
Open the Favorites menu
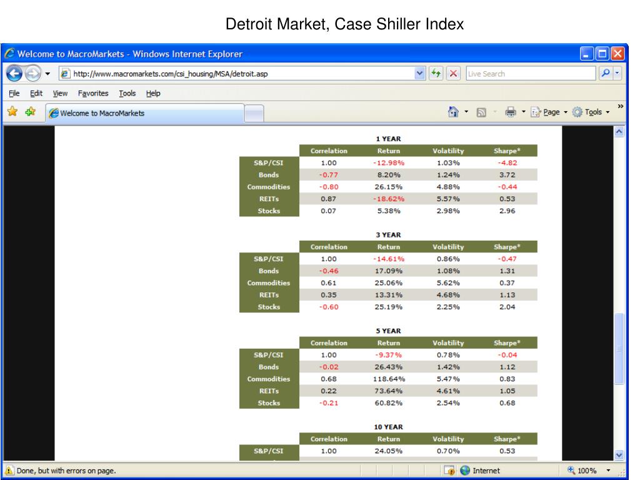(x=93, y=94)
